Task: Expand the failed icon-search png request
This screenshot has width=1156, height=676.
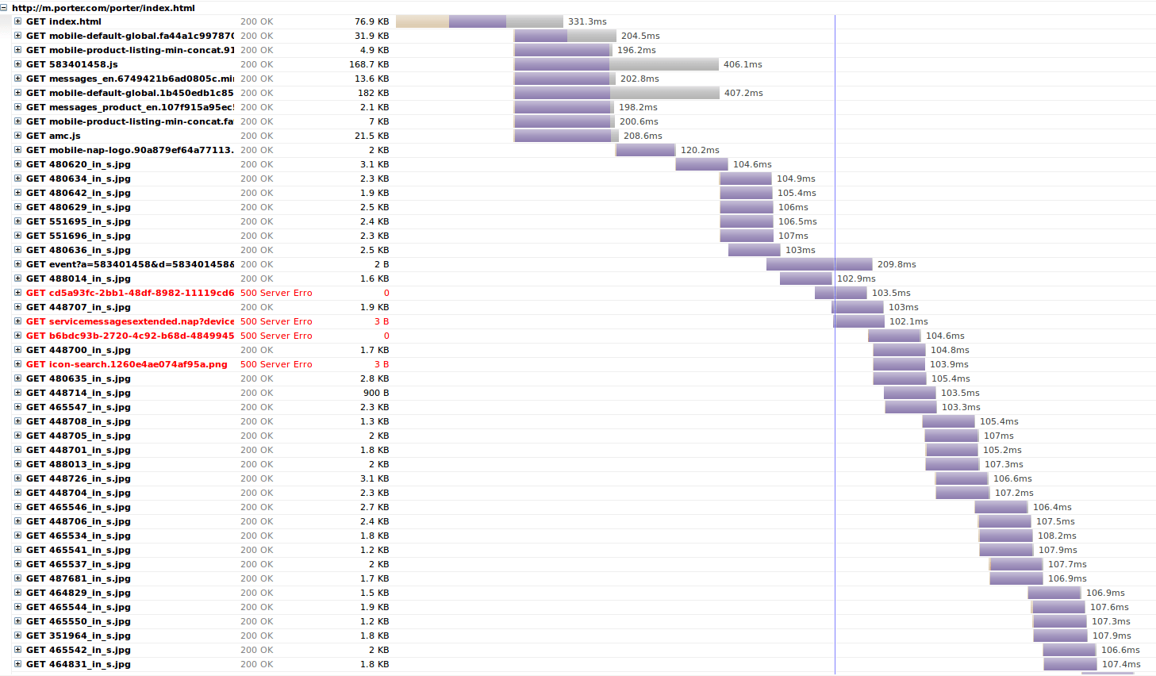Action: (x=17, y=364)
